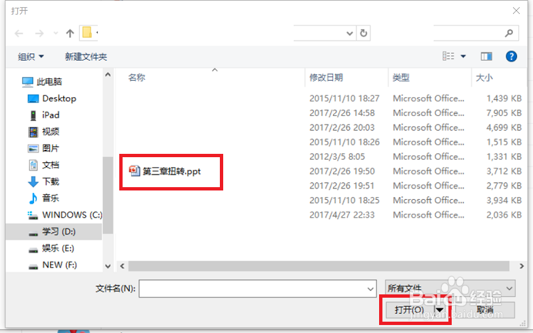The image size is (533, 333).
Task: Change the view layout icon
Action: [448, 56]
